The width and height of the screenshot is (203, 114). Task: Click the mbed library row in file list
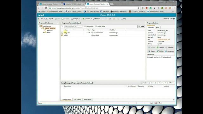pos(103,35)
